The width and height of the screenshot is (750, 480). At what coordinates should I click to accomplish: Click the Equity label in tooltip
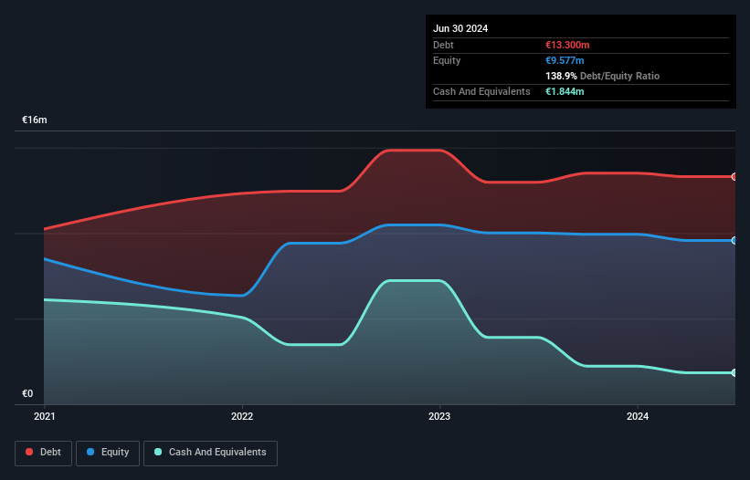[447, 60]
